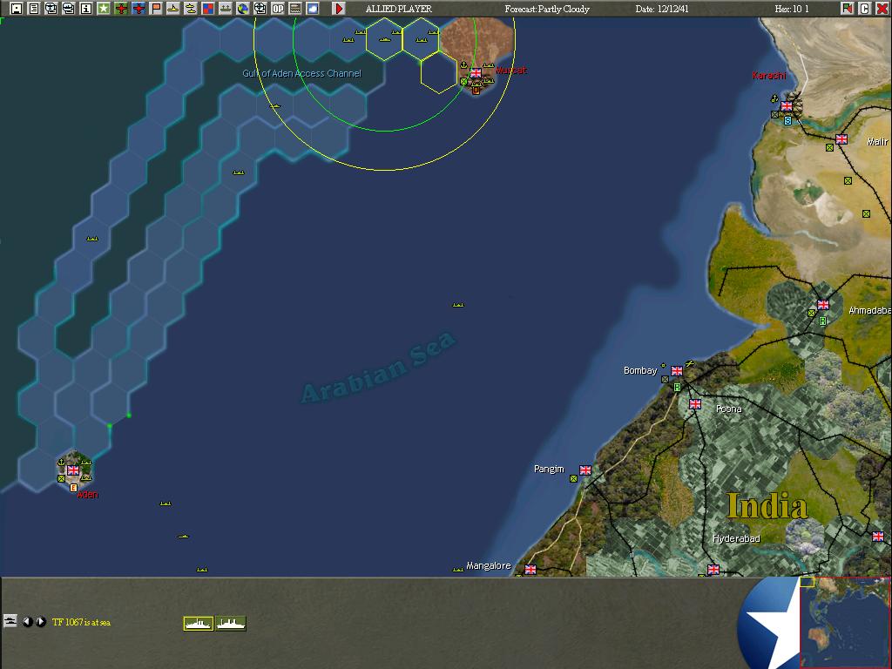
Task: Click the 'Hyderabad' city label
Action: (x=736, y=538)
